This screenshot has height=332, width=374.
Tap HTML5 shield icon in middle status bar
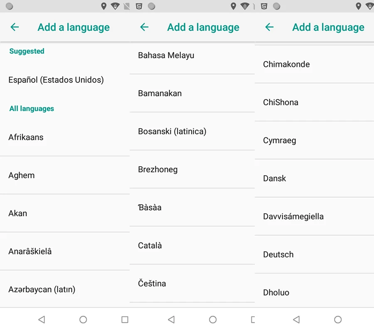pyautogui.click(x=139, y=6)
